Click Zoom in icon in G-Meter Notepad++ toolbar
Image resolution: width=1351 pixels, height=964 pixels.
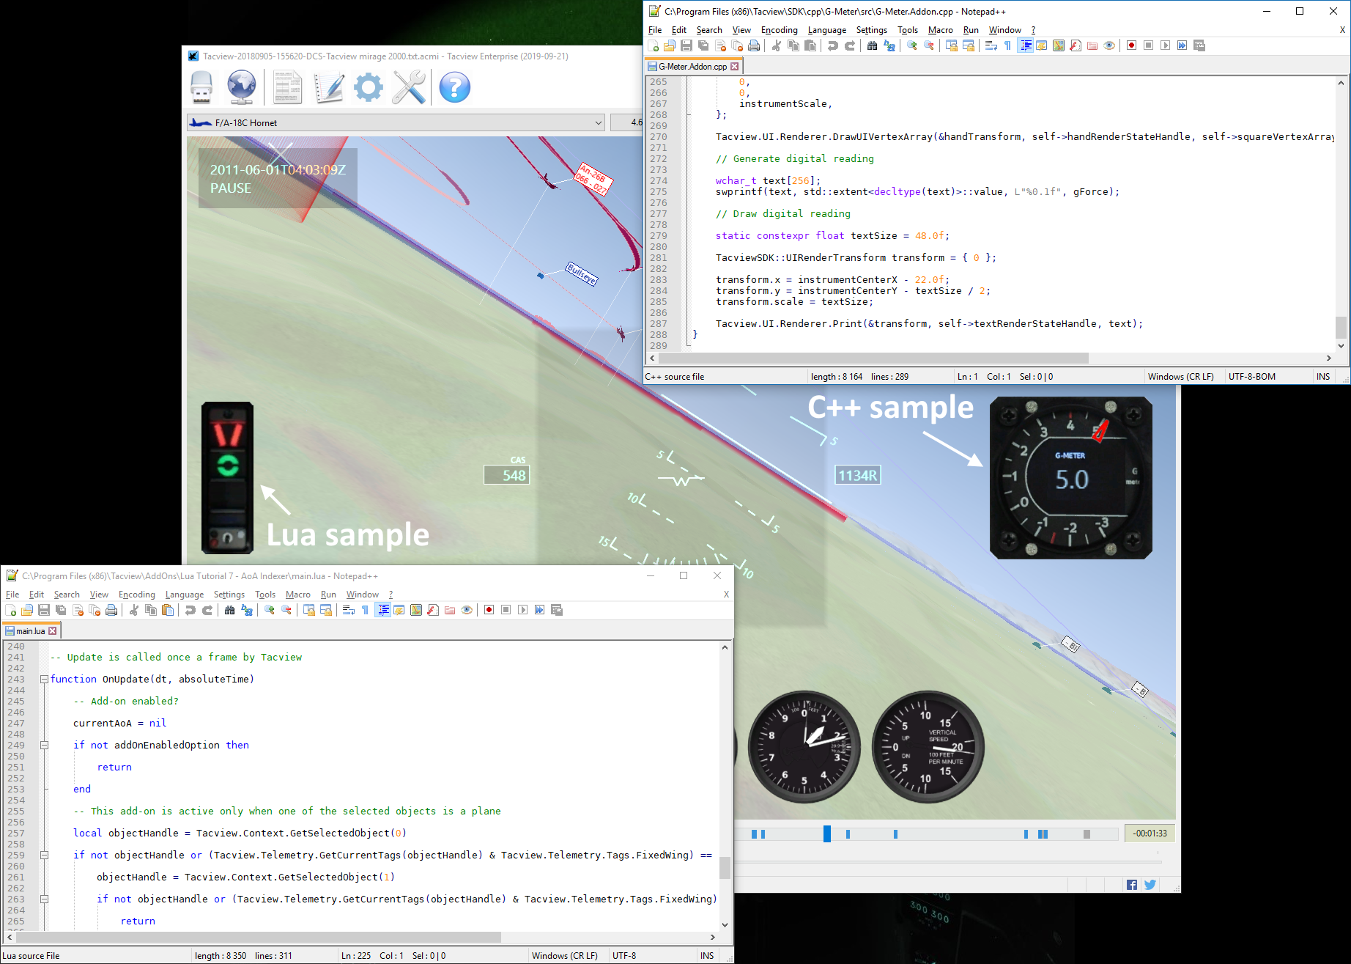[912, 45]
